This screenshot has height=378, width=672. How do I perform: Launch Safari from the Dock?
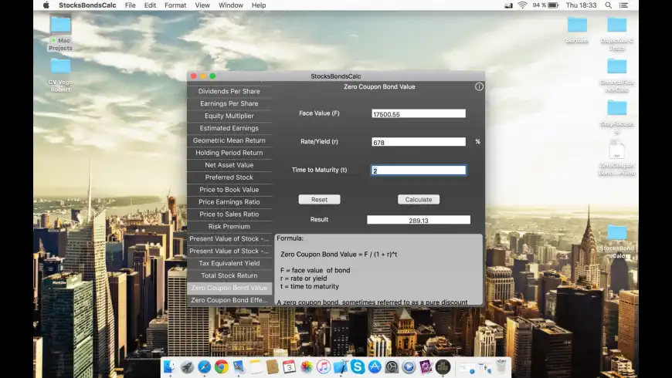click(204, 367)
